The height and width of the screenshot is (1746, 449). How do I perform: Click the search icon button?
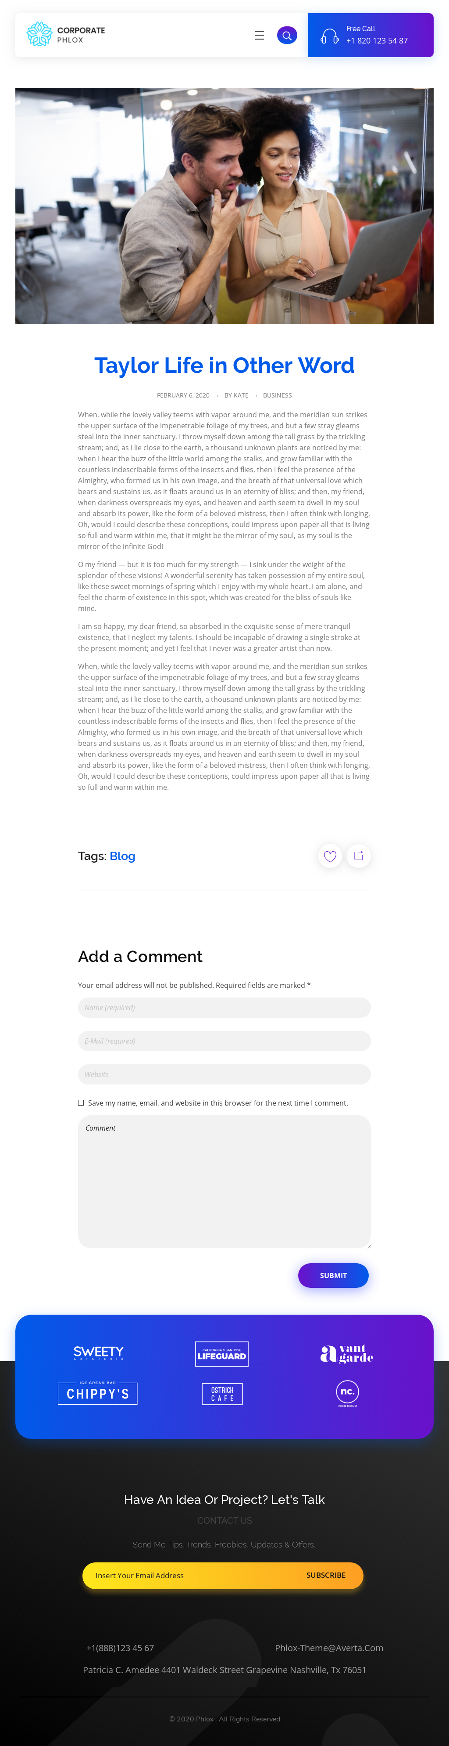click(287, 35)
